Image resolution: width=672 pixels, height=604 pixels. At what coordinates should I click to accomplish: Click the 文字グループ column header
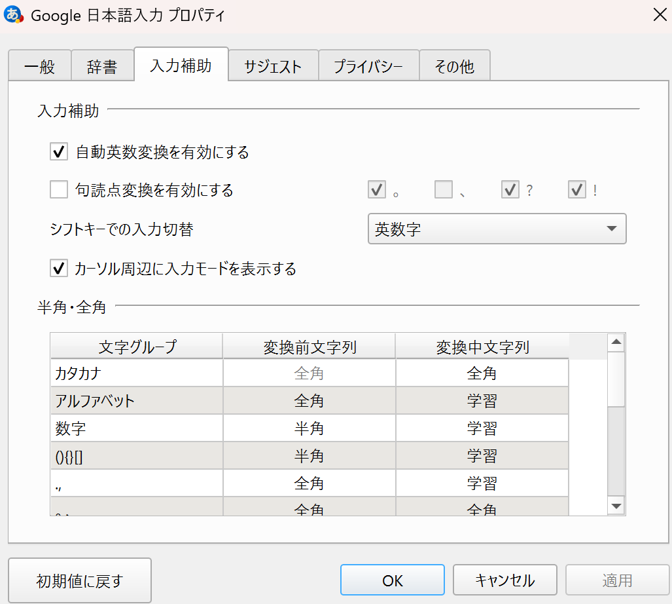point(137,346)
